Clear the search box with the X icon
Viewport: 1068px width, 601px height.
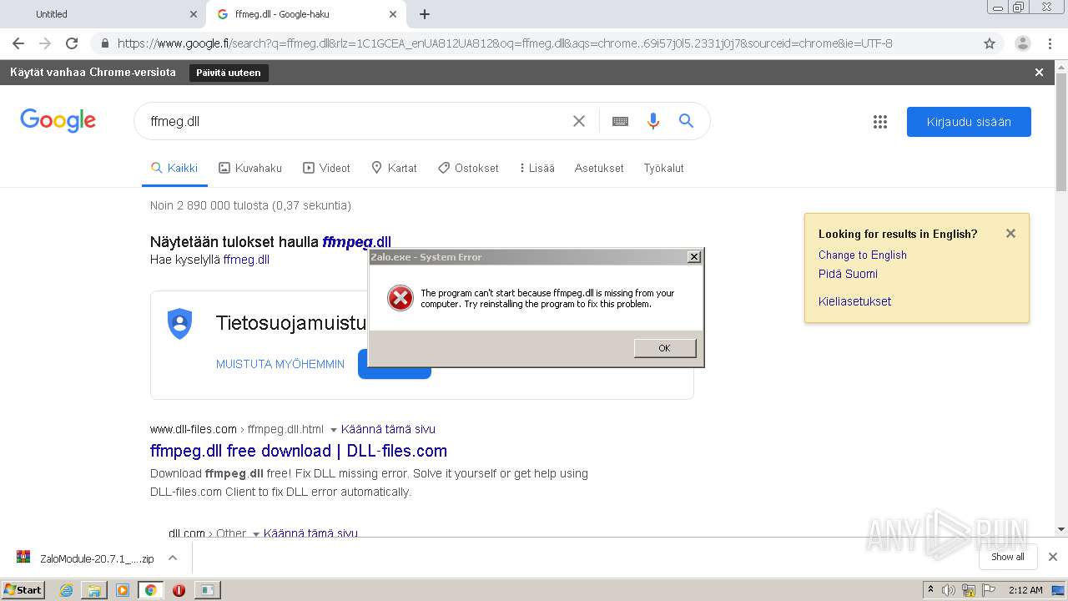(579, 121)
